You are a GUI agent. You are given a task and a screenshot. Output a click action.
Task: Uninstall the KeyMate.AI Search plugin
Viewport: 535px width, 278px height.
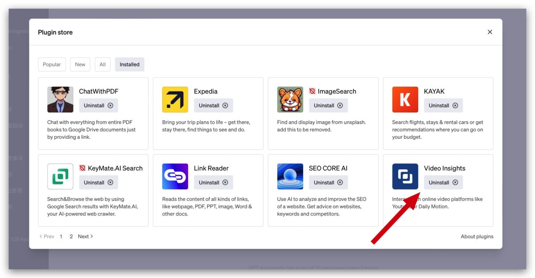pyautogui.click(x=99, y=183)
